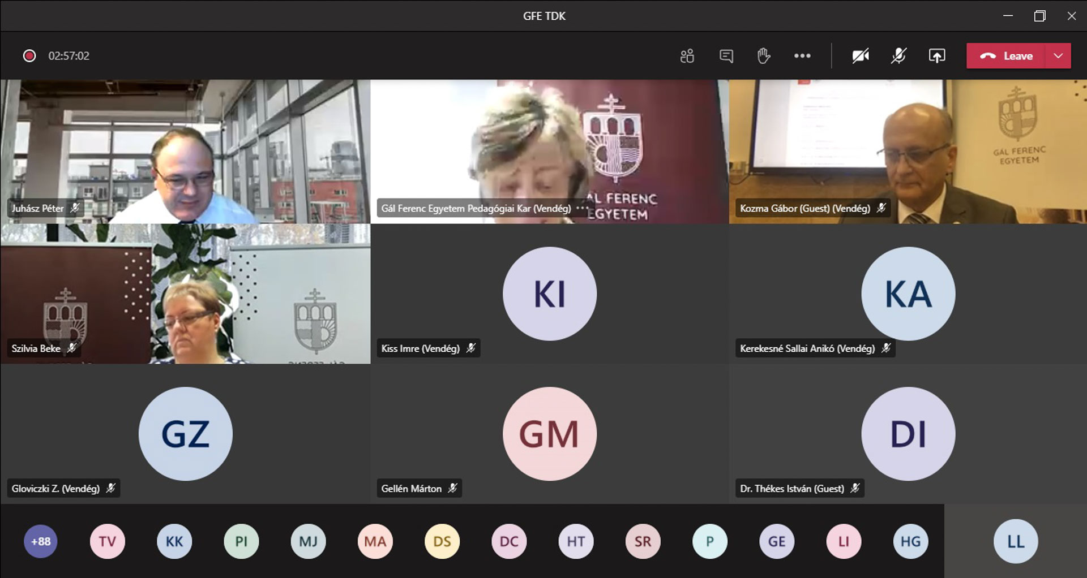Screen dimensions: 1087x578
Task: Open the participants panel
Action: (x=687, y=56)
